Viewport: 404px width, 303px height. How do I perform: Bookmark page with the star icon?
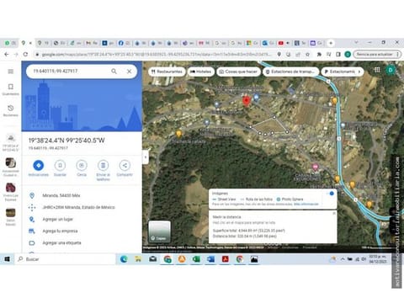click(307, 54)
